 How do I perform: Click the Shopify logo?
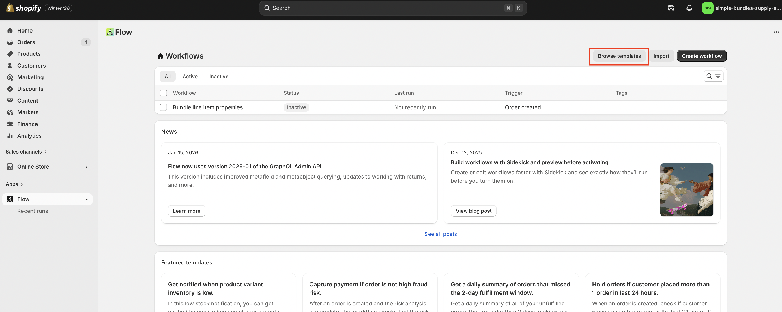tap(24, 8)
